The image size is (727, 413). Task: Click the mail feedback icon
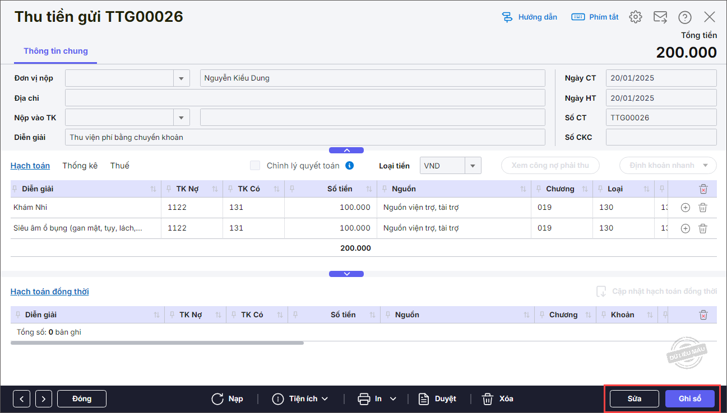(660, 17)
